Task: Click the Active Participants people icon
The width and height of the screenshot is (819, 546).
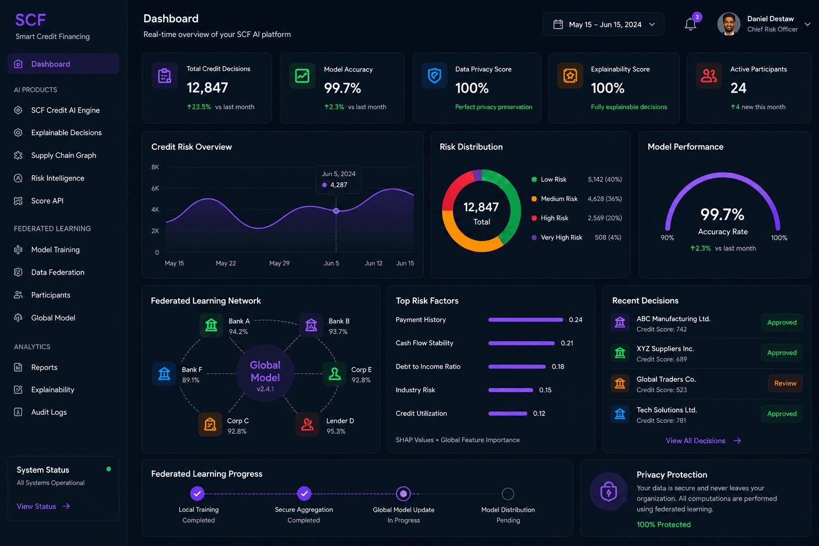Action: point(709,76)
